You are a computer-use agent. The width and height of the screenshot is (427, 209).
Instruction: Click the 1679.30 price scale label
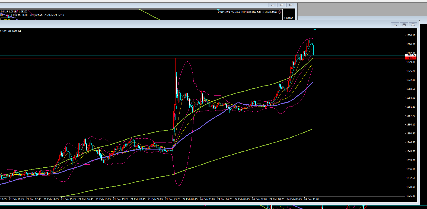[x=411, y=62]
